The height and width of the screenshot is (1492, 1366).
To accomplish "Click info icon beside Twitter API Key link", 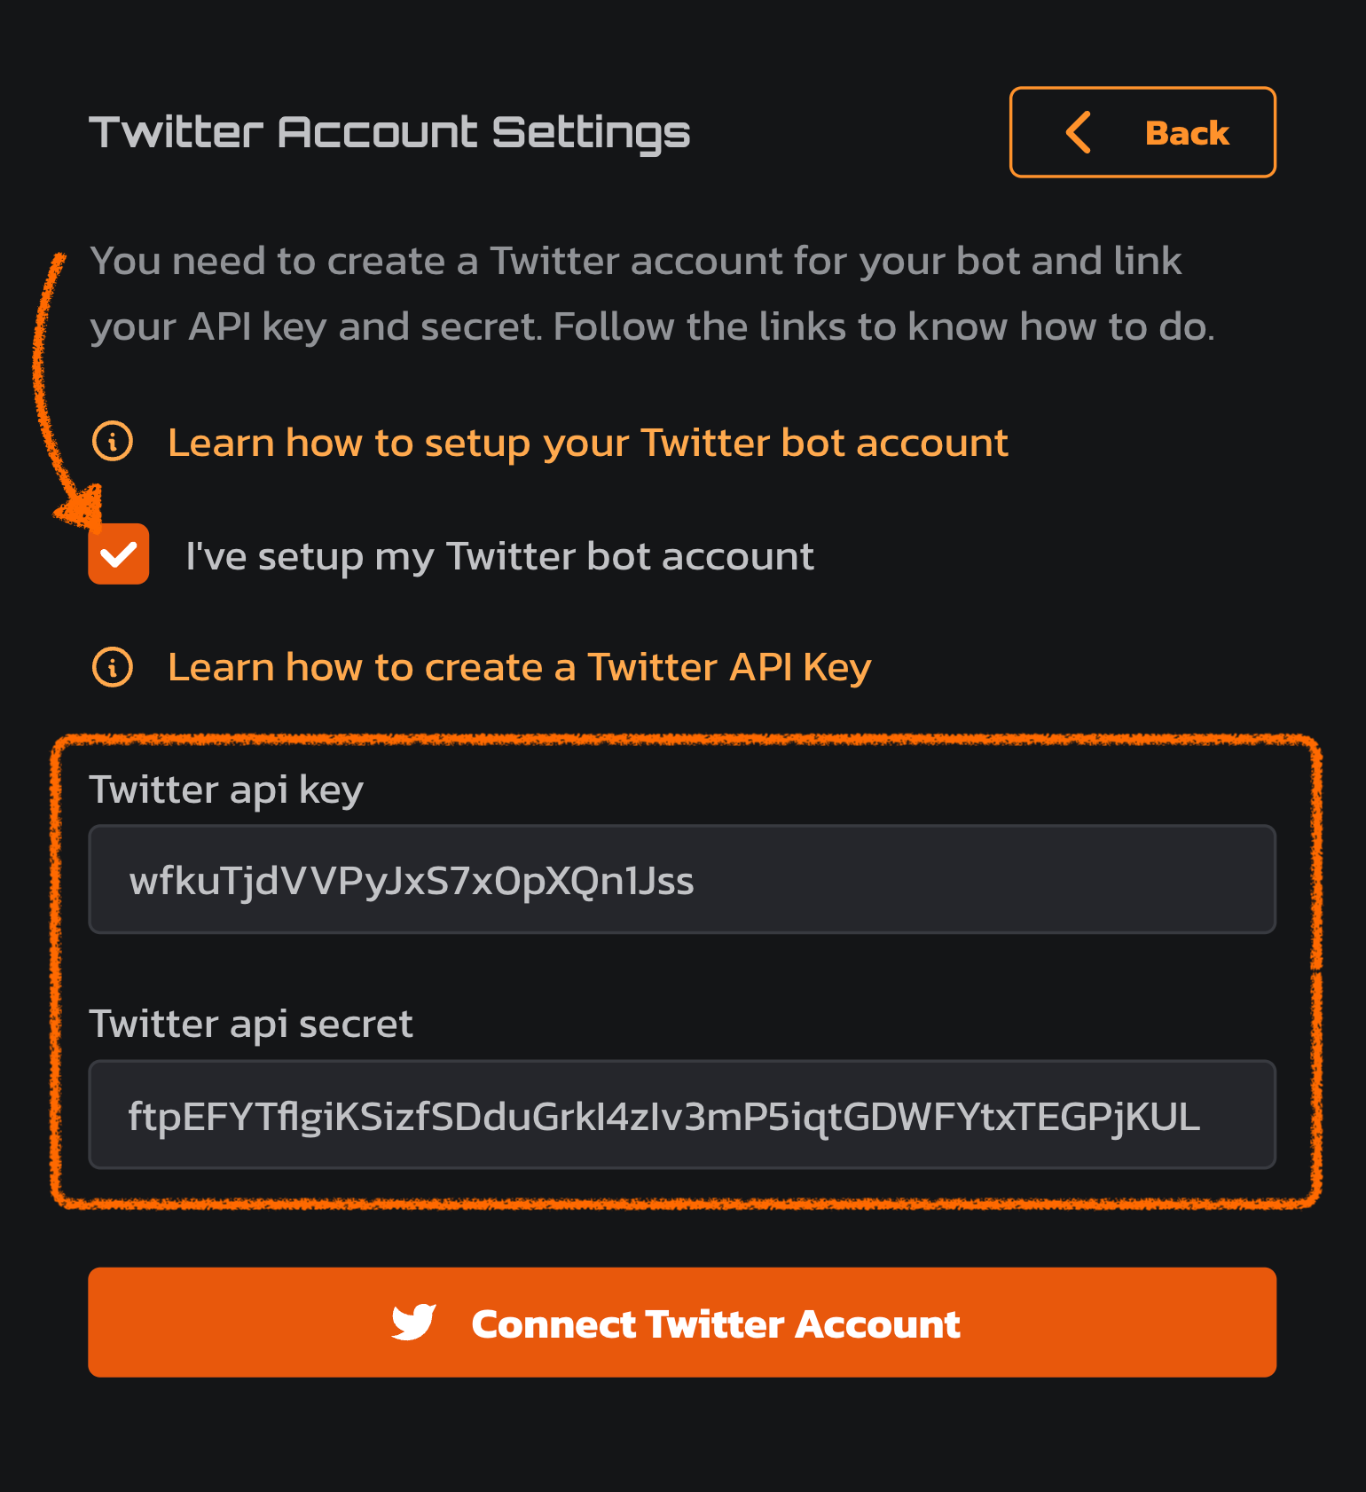I will tap(113, 667).
